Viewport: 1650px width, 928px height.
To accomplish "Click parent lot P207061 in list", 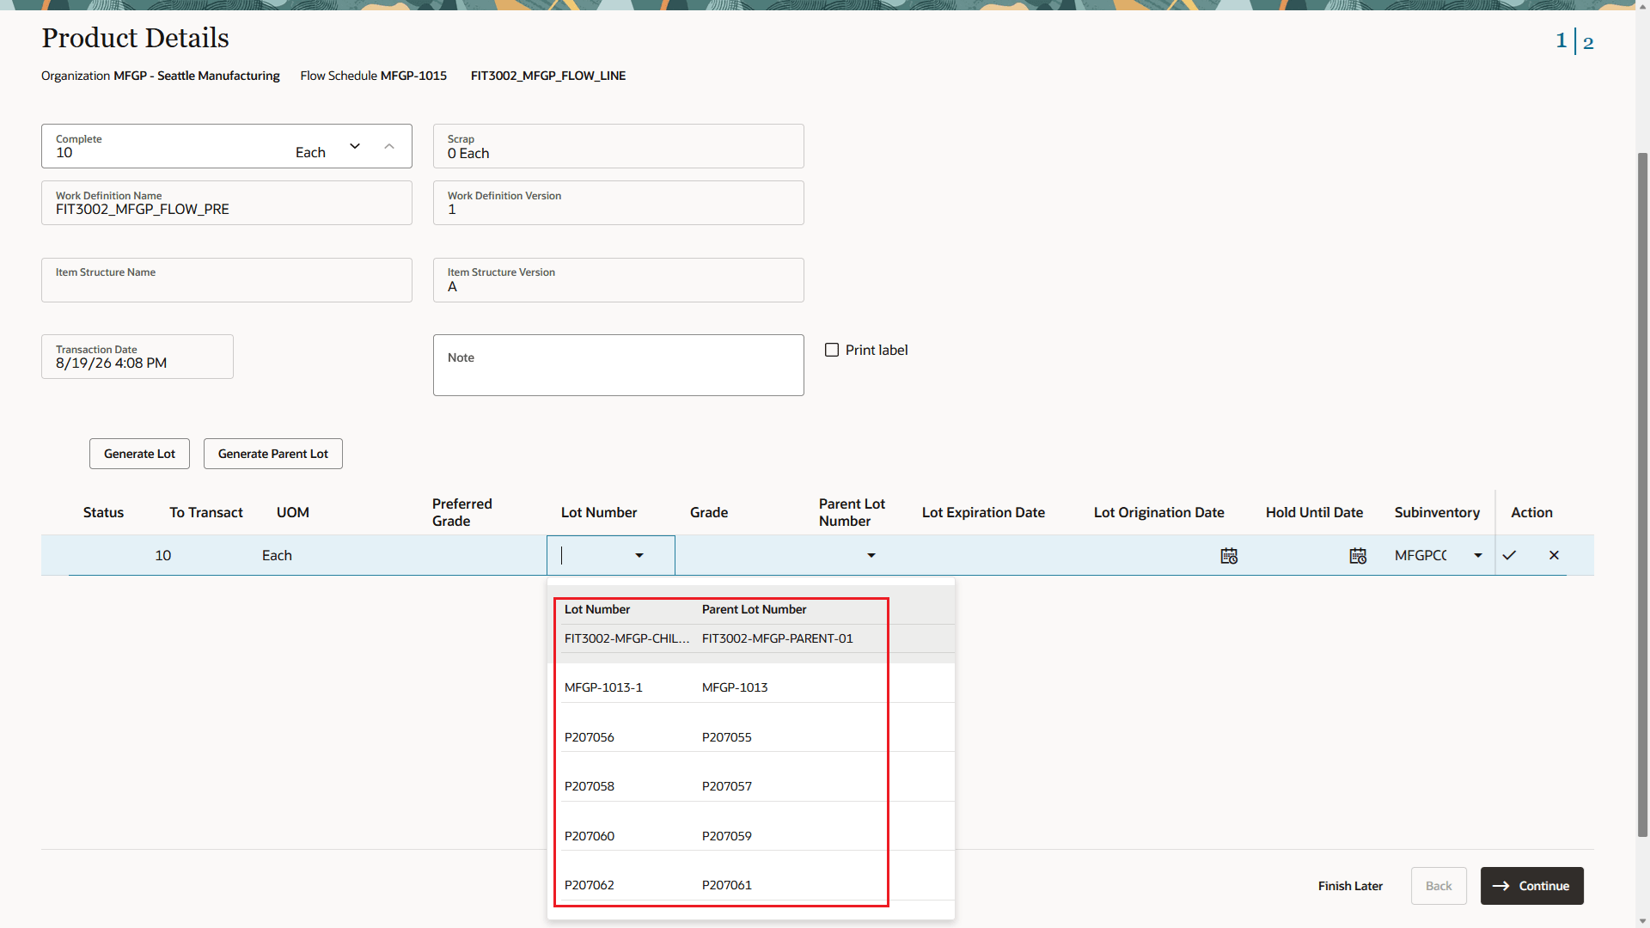I will click(727, 885).
